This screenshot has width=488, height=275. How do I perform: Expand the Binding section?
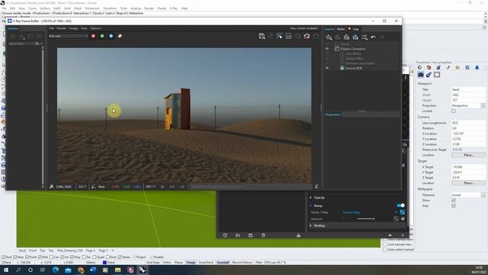310,225
